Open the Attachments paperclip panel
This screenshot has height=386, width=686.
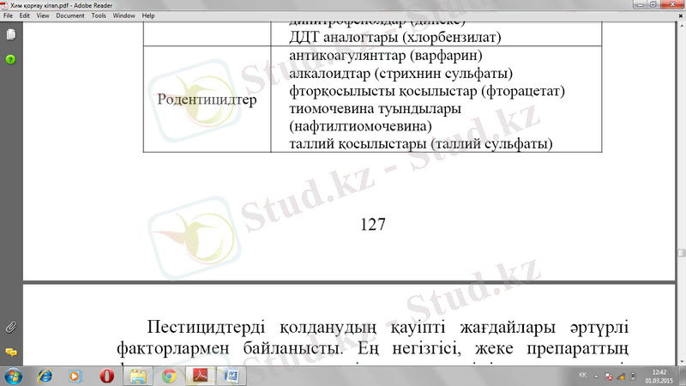click(11, 328)
